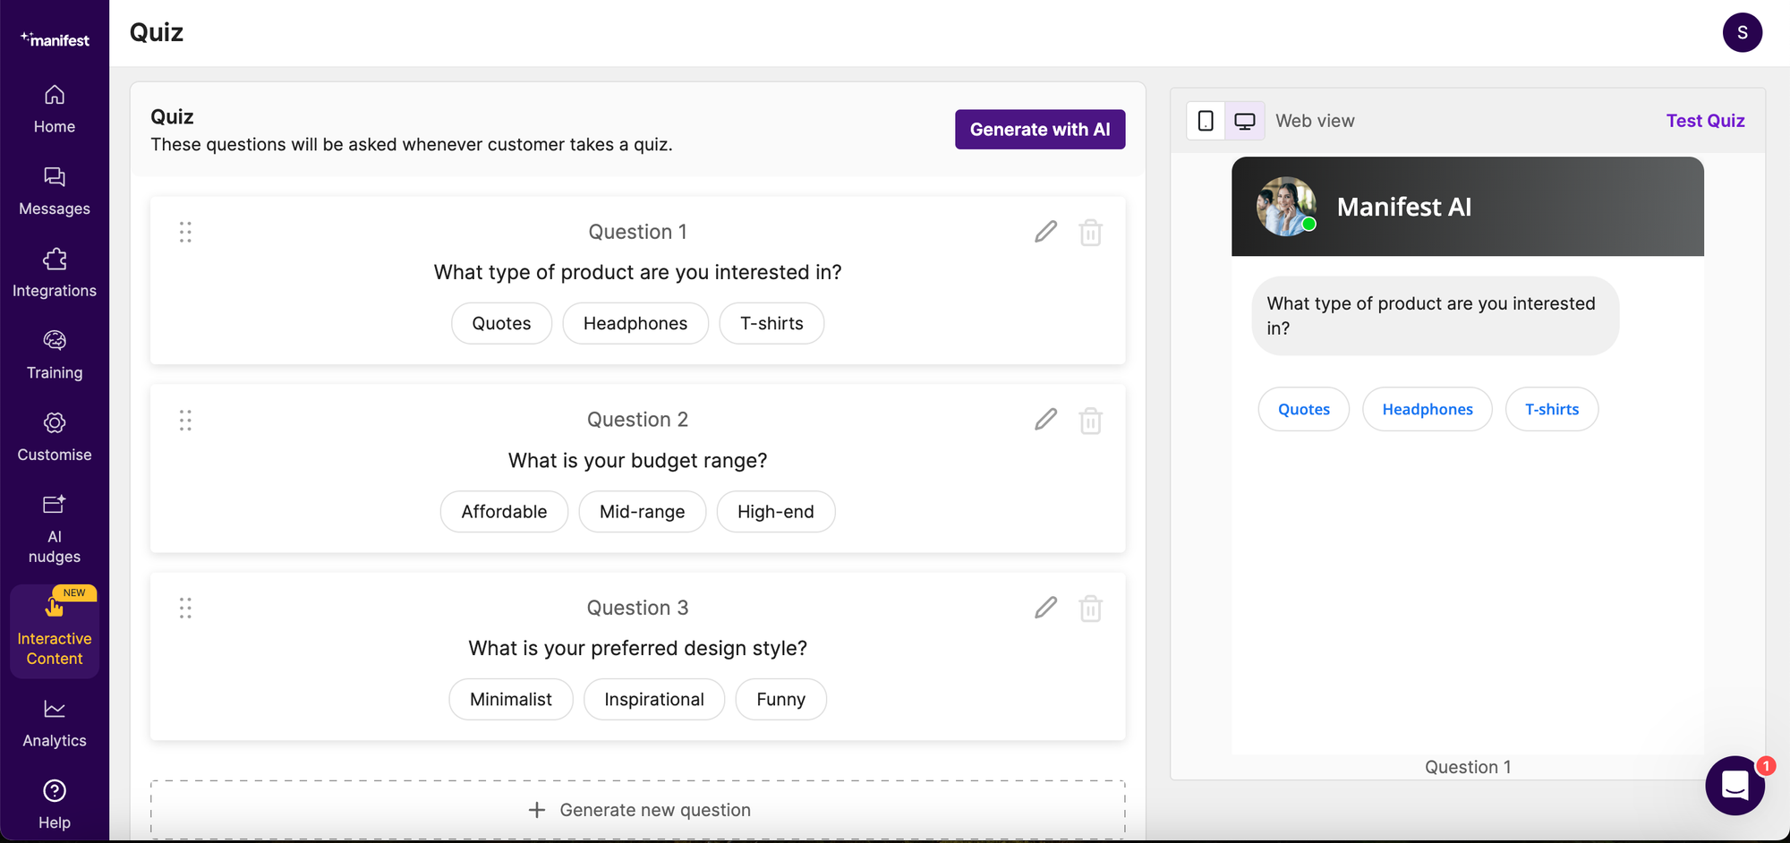Open the AI nudges section
Viewport: 1790px width, 843px height.
click(x=55, y=526)
